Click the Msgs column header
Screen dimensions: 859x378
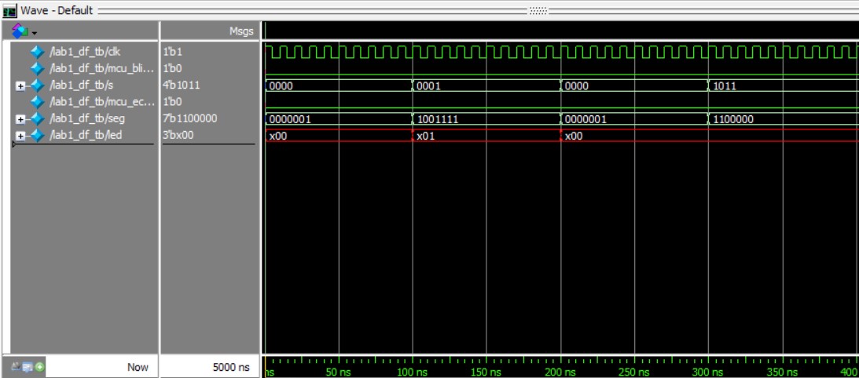click(241, 31)
